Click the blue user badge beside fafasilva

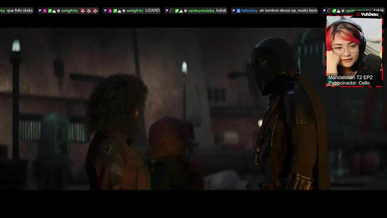click(x=238, y=11)
